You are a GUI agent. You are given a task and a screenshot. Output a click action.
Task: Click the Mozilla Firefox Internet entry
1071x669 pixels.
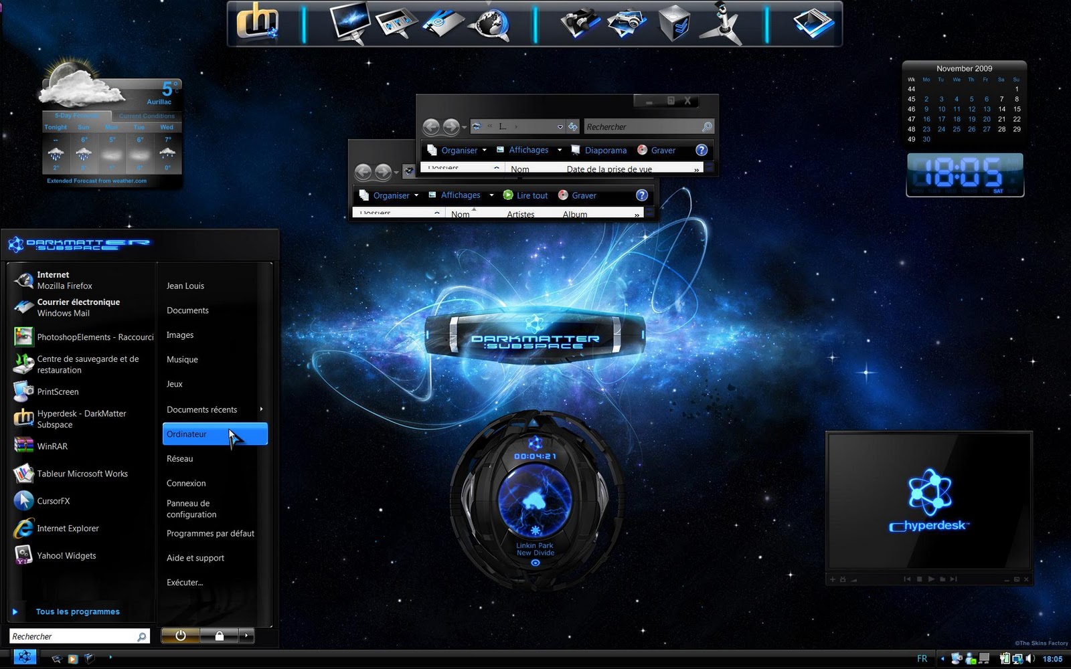pyautogui.click(x=82, y=280)
